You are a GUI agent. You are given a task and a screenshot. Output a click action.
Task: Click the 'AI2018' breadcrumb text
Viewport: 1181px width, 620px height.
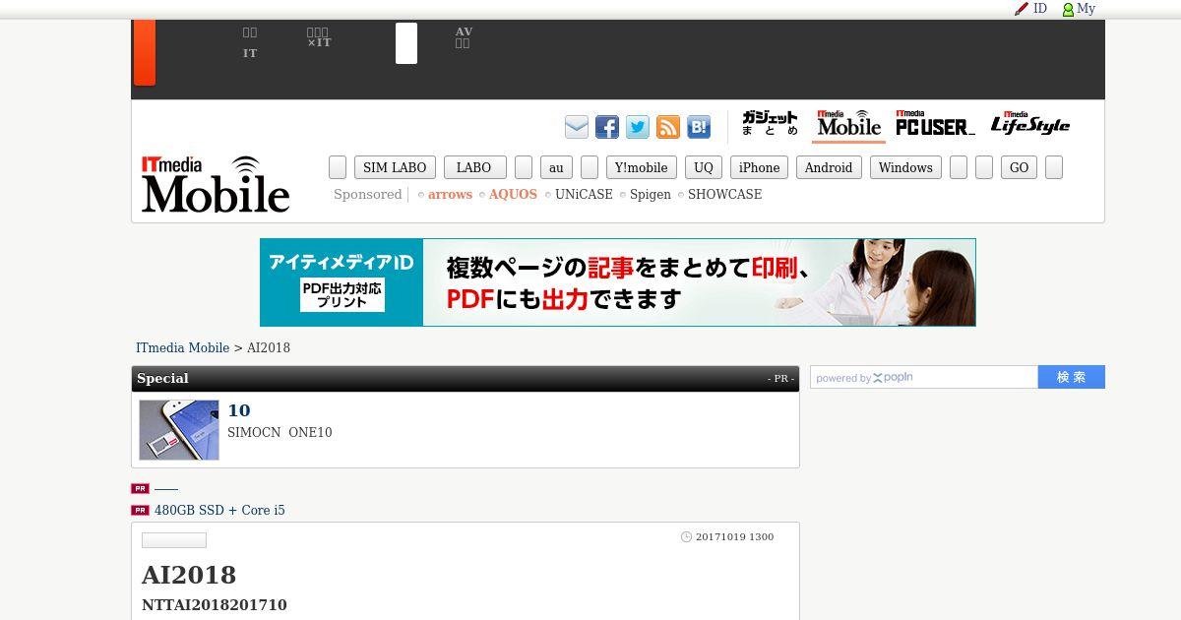click(x=269, y=348)
